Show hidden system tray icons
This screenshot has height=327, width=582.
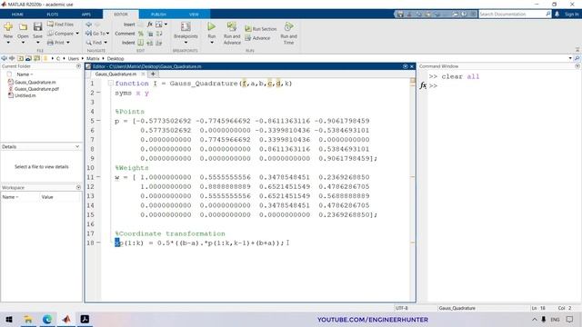pos(534,319)
